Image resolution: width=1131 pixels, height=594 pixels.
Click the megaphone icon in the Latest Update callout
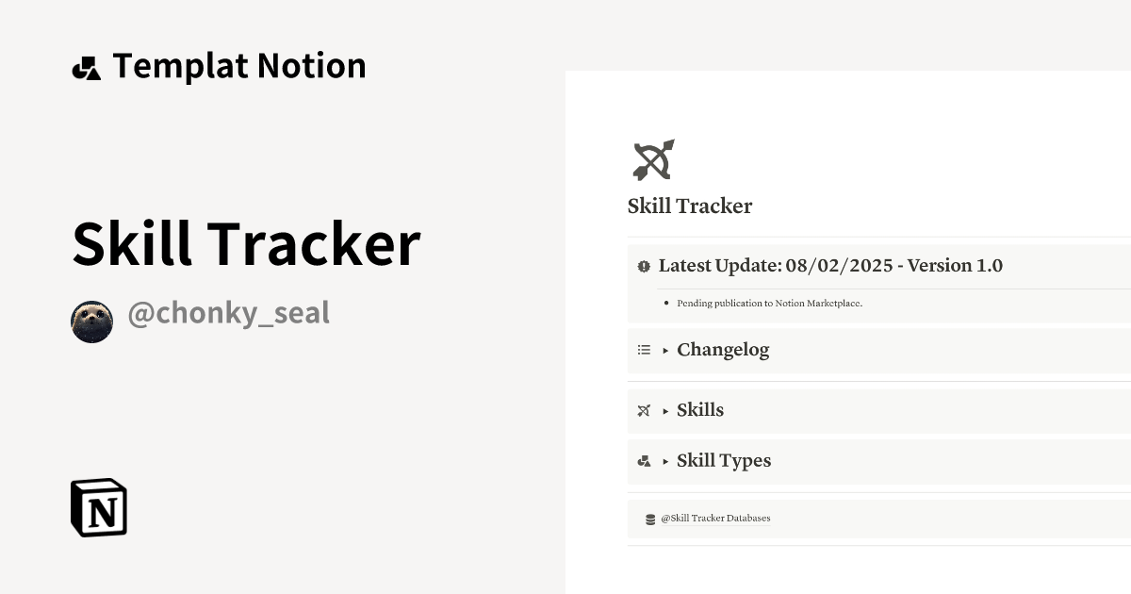tap(644, 266)
